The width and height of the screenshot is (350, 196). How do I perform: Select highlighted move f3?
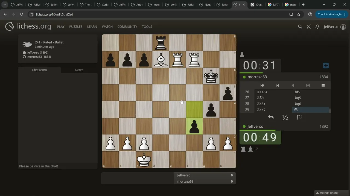click(311, 110)
